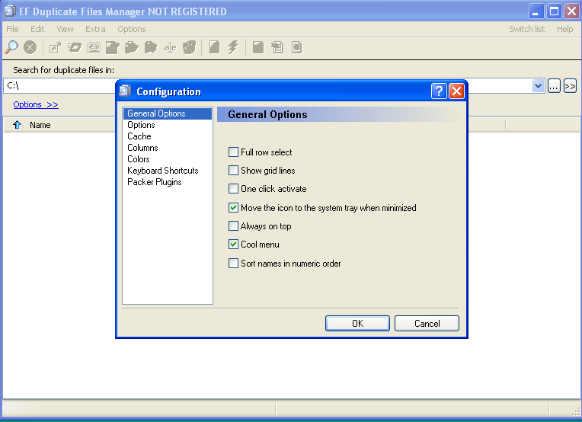
Task: Click the browse '...' button
Action: click(x=554, y=86)
